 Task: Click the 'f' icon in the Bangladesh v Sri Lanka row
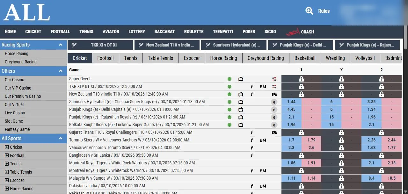click(252, 155)
